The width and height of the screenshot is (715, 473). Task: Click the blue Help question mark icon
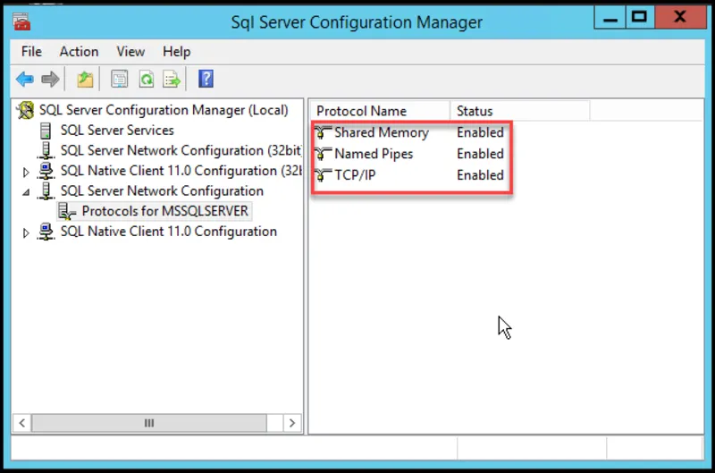tap(206, 79)
